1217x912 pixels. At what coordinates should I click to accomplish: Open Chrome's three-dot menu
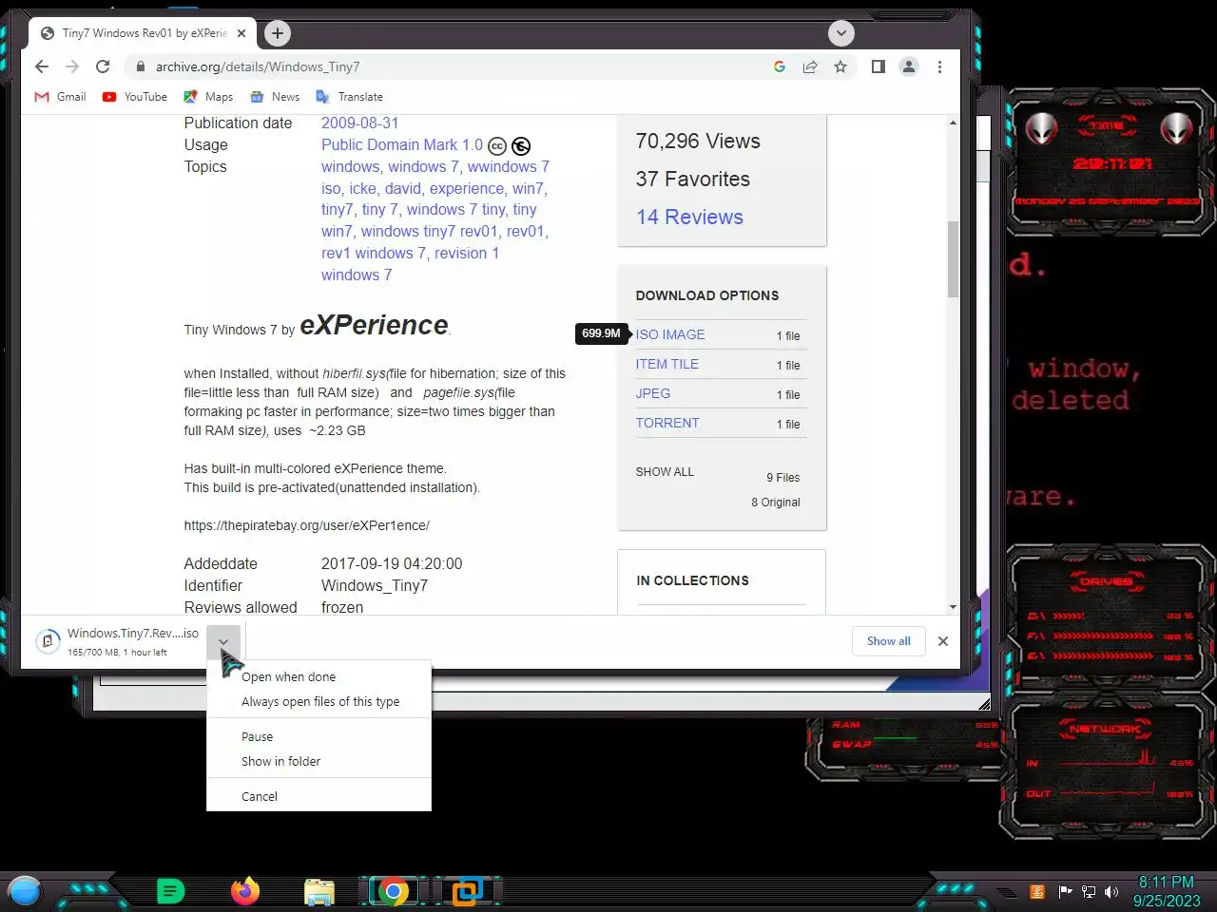[939, 66]
